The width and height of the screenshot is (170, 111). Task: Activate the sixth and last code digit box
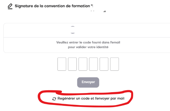point(114,64)
